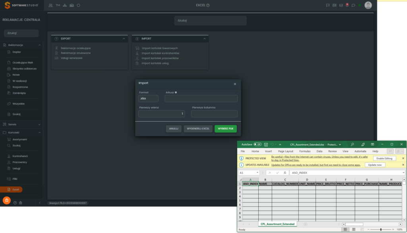Toggle the AutoSave switch in Excel
Viewport: 407px width, 233px height.
tap(258, 144)
